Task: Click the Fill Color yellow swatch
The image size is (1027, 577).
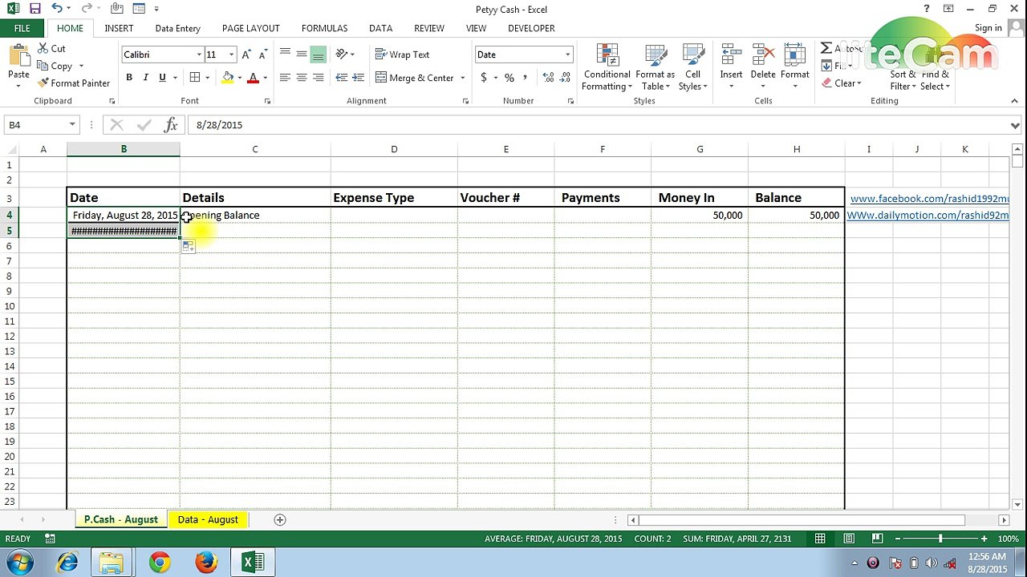Action: (x=228, y=78)
